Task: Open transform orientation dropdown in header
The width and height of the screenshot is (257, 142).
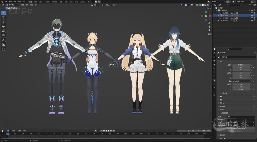Action: 95,5
